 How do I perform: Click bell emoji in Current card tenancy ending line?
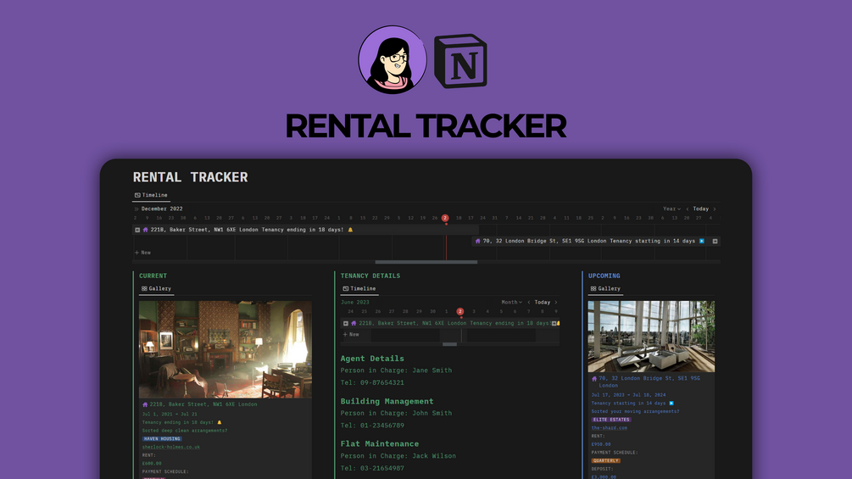point(220,422)
